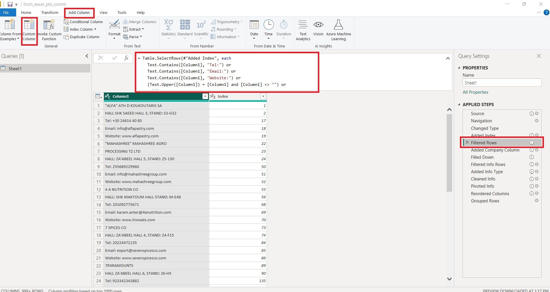Open settings gear for Grouped Rows step
This screenshot has width=550, height=292.
coord(537,200)
